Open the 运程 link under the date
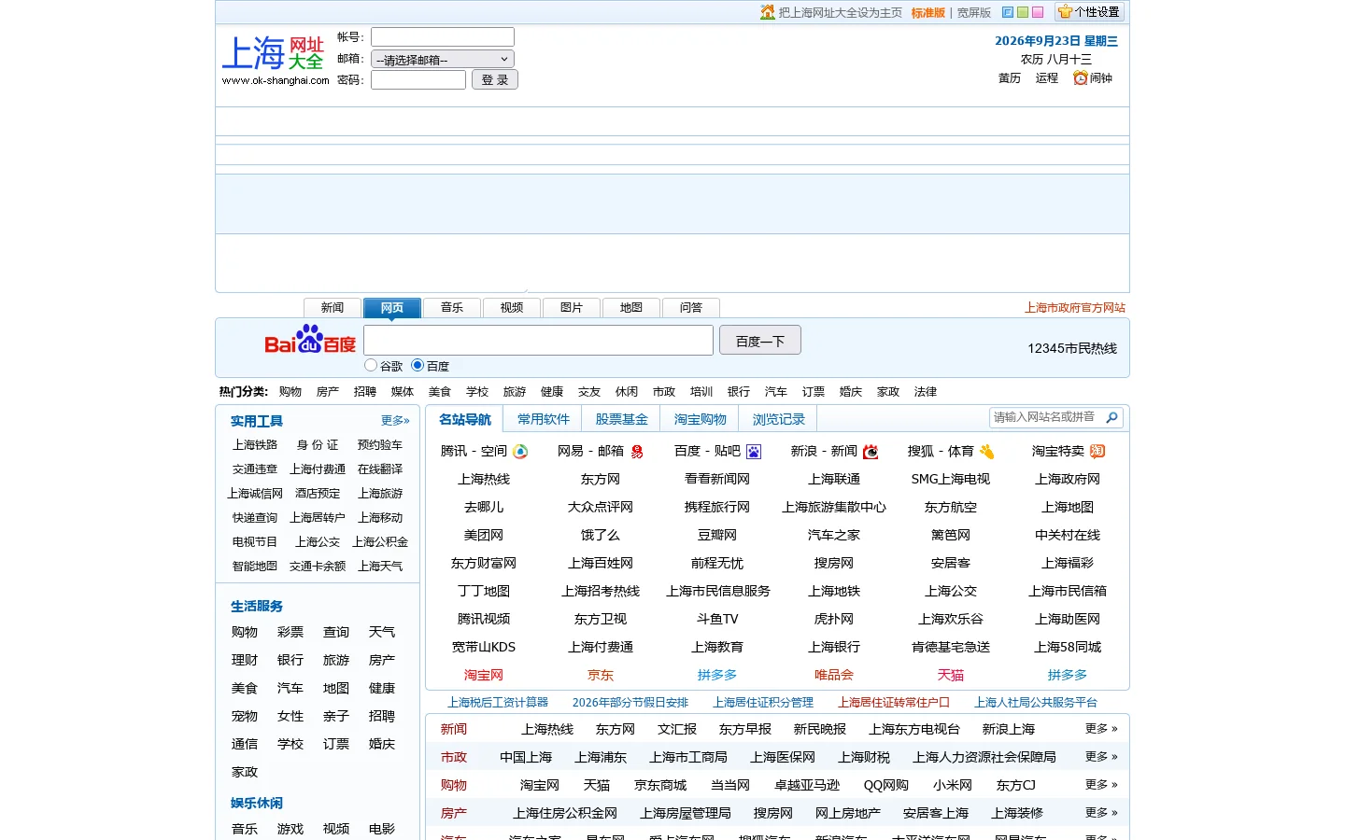1345x840 pixels. 1047,78
